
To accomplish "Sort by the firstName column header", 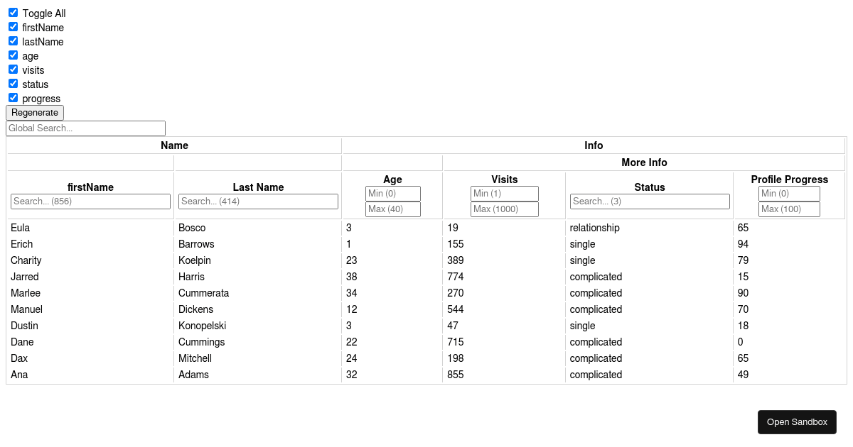I will [x=90, y=187].
